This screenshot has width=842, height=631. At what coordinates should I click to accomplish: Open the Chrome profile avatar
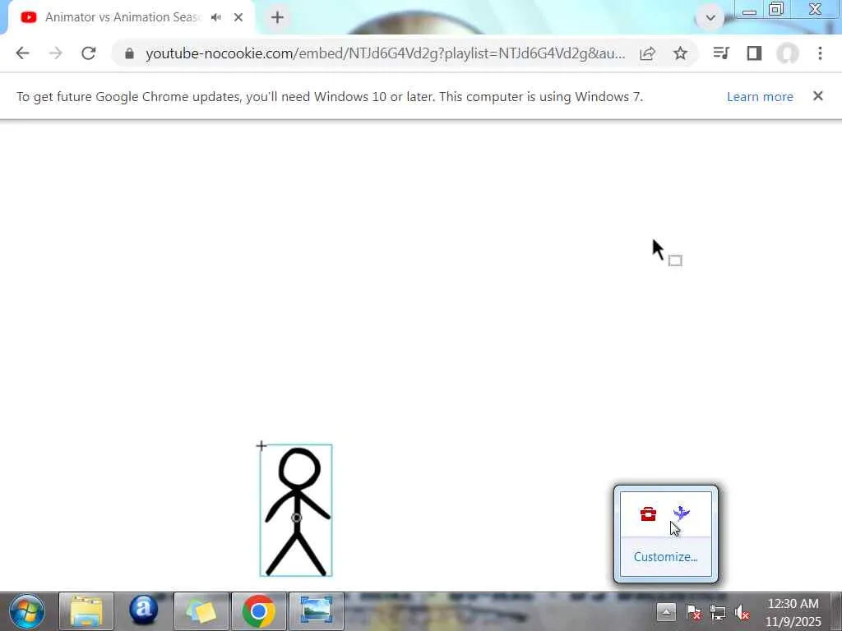click(x=787, y=53)
